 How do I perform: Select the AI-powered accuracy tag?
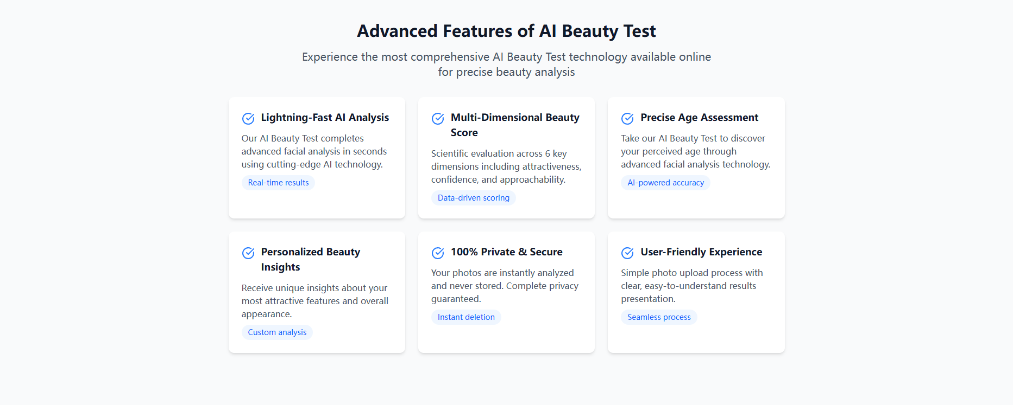click(x=665, y=183)
